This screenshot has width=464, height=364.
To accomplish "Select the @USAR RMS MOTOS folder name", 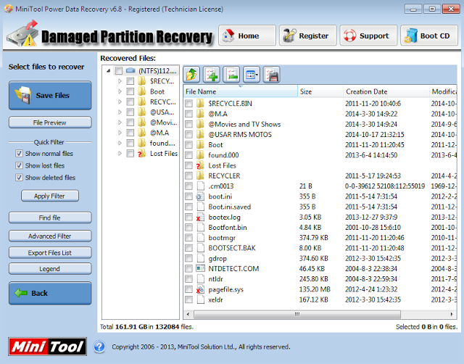I will point(240,135).
